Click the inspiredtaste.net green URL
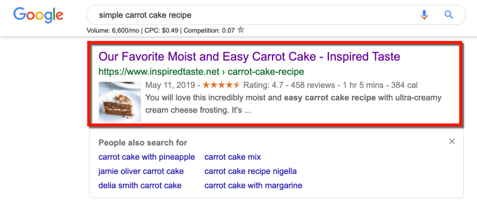The image size is (477, 206). [201, 72]
